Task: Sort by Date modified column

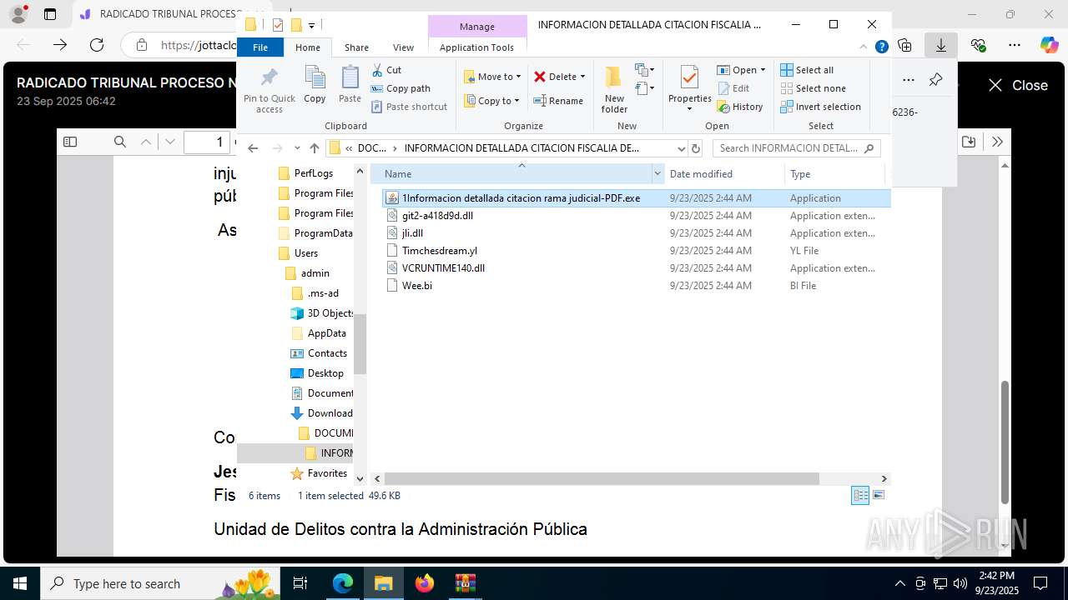Action: click(x=724, y=174)
